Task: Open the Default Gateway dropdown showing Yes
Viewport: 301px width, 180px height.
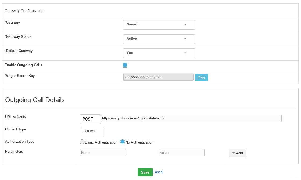Action: click(x=159, y=53)
